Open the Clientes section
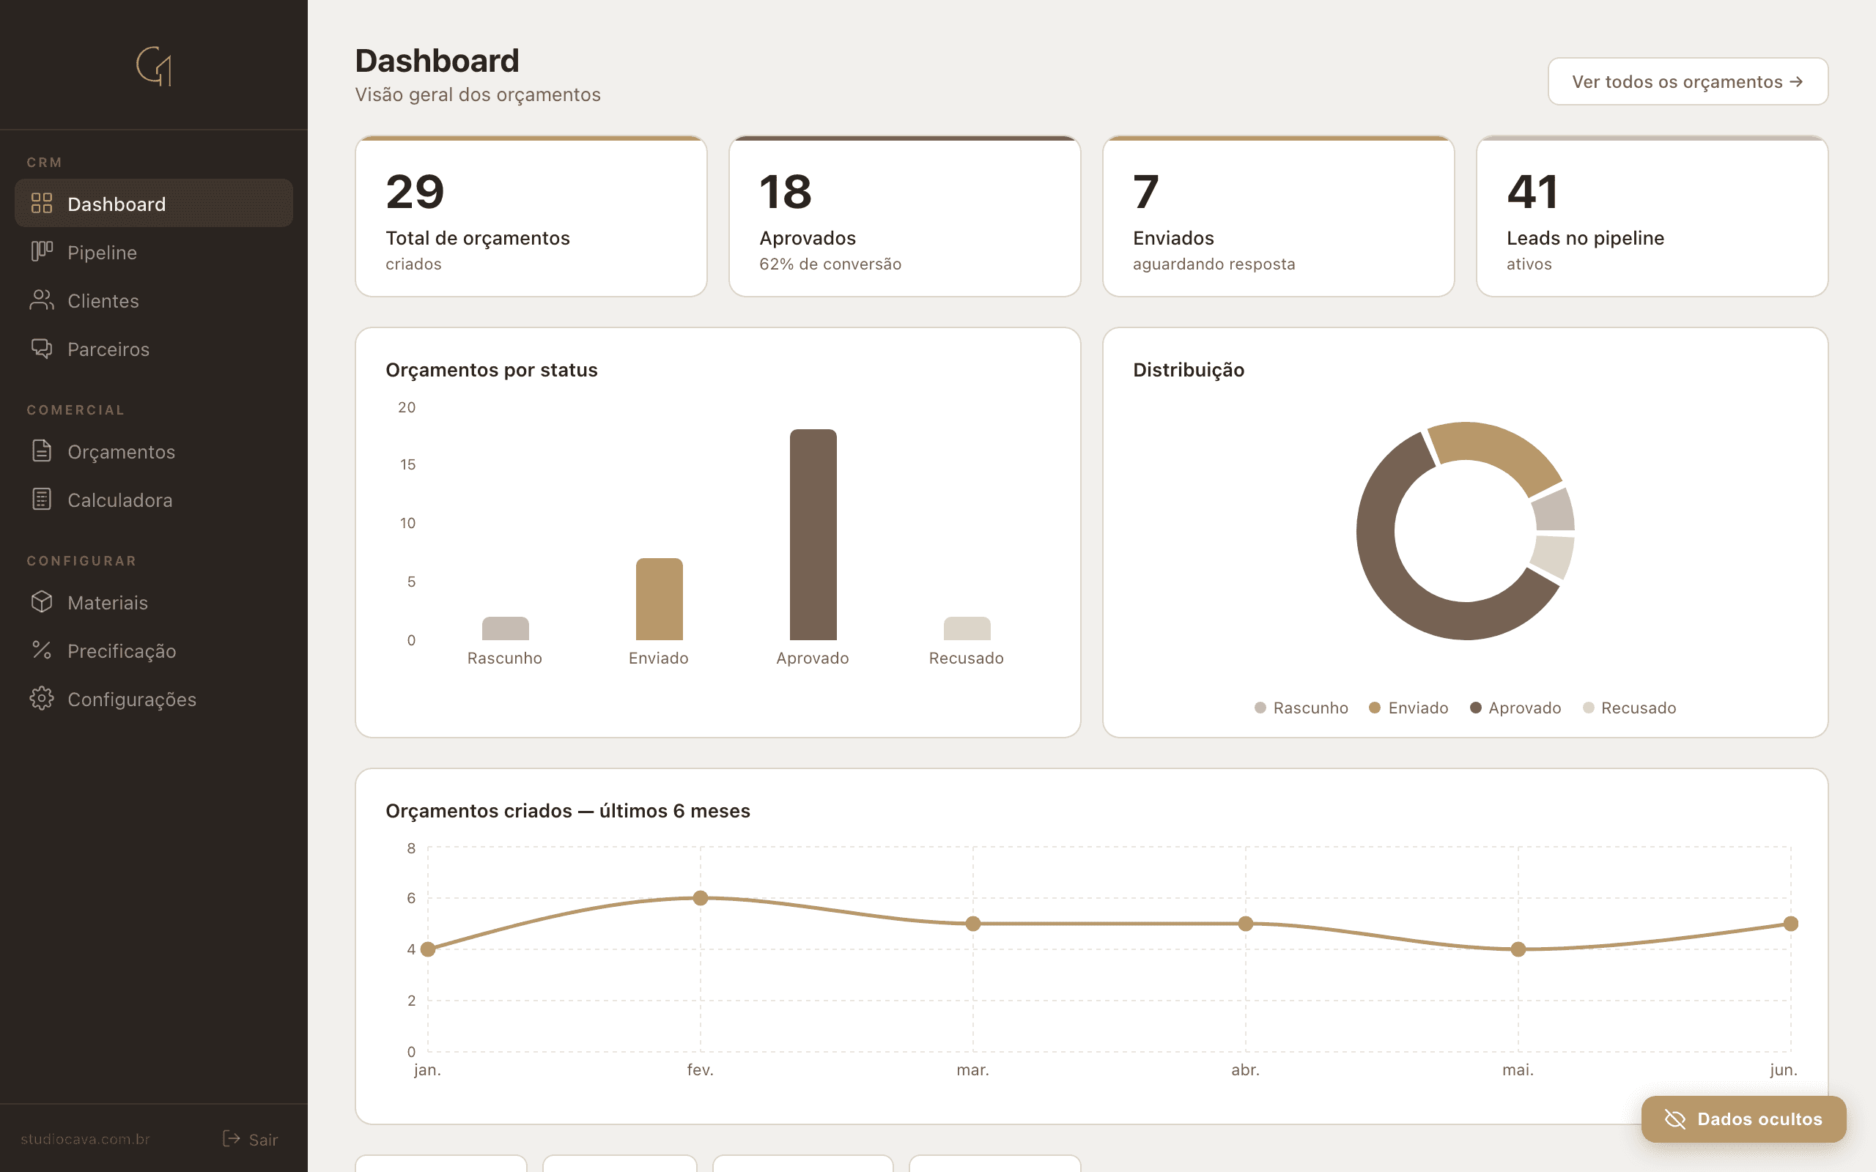 [x=153, y=300]
